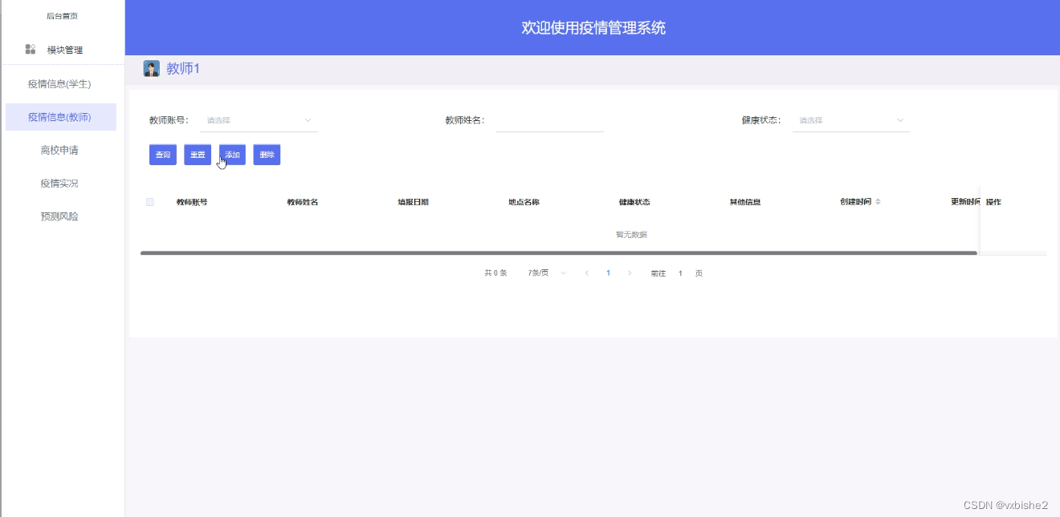Click the 查询 button
The height and width of the screenshot is (517, 1060).
[x=163, y=155]
